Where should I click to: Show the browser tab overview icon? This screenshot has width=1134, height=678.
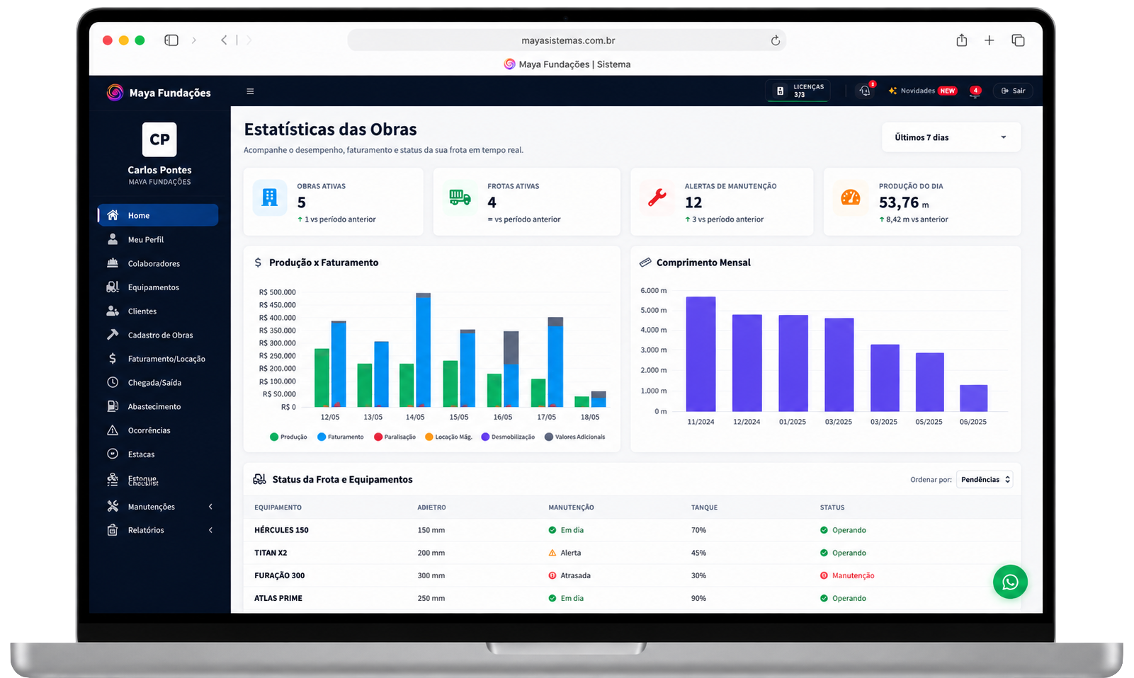(1018, 40)
